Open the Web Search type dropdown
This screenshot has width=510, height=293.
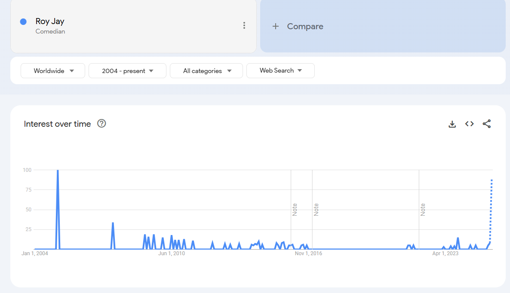[x=280, y=70]
